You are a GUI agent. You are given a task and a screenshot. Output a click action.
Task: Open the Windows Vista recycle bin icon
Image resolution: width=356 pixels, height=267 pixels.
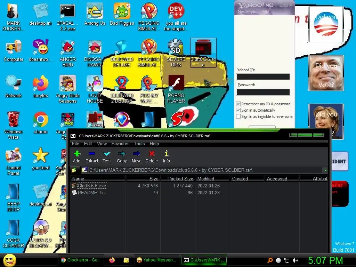point(13,125)
